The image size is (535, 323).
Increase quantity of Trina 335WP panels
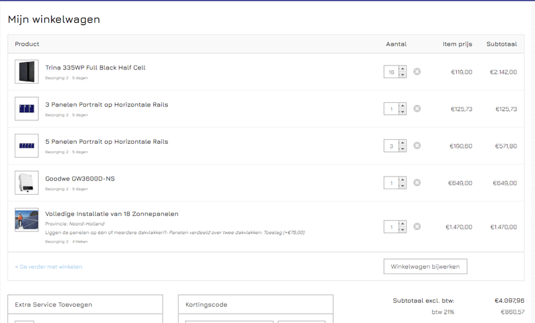(403, 69)
